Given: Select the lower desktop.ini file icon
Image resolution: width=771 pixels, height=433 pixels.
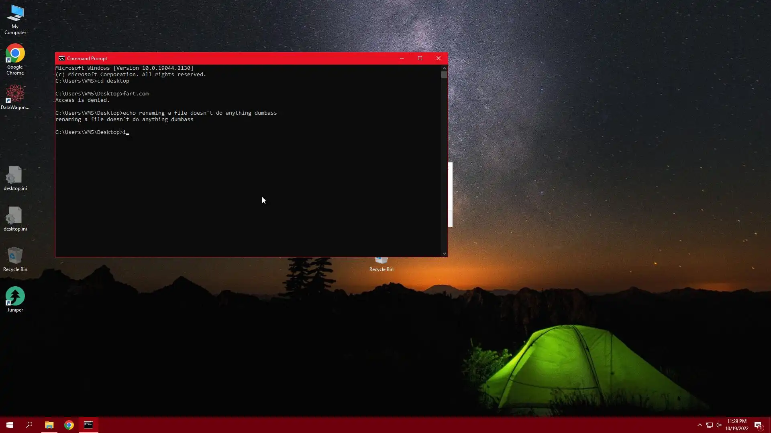Looking at the screenshot, I should [x=15, y=219].
